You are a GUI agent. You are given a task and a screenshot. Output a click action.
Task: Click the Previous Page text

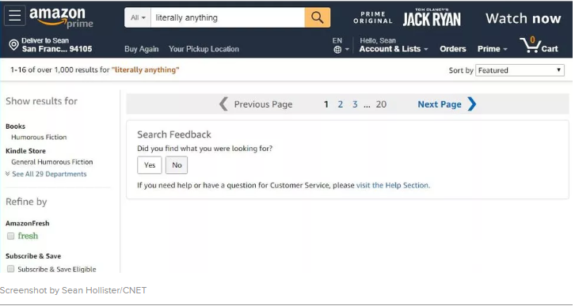[263, 104]
